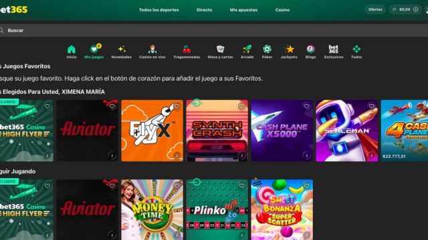
Task: Click the Ofertas button
Action: 375,9
